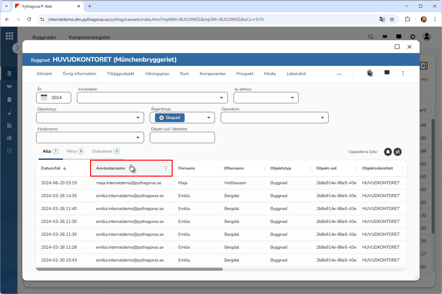Switch to the Mina tab
Screen dimensions: 442x294
[x=75, y=151]
